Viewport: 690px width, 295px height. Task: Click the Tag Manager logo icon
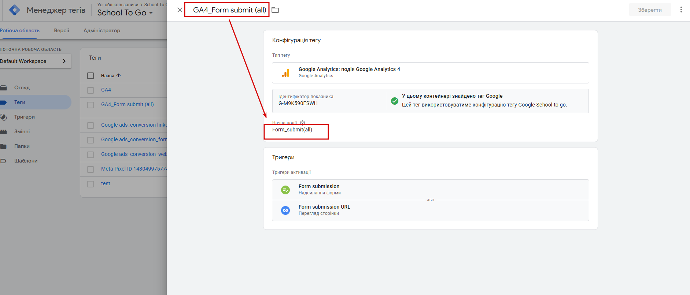[x=15, y=10]
